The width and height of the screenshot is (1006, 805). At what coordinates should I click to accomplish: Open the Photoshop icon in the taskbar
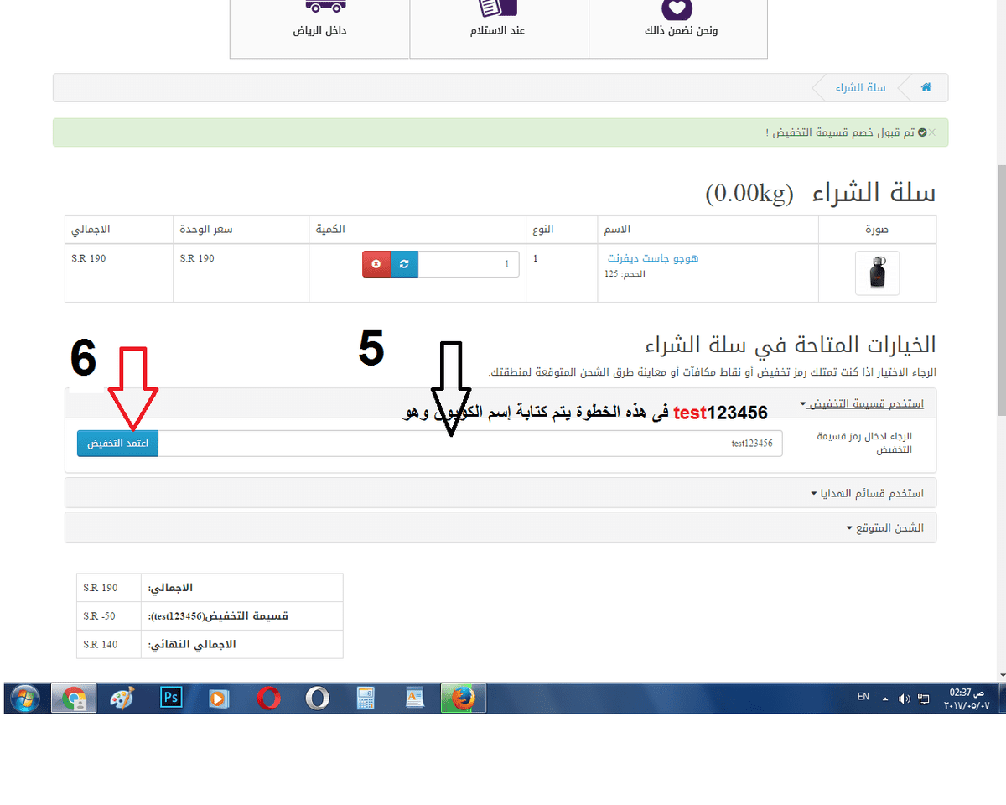(171, 698)
